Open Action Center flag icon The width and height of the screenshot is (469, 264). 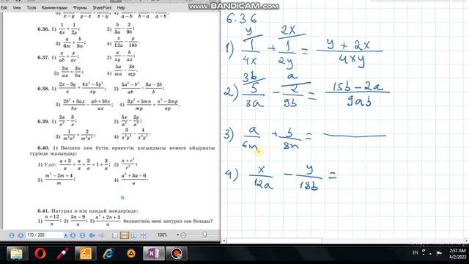pos(439,254)
